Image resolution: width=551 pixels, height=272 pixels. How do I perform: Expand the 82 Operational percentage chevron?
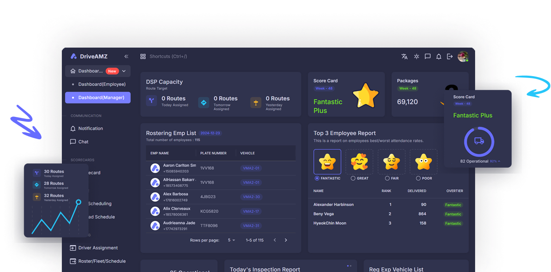pos(499,161)
